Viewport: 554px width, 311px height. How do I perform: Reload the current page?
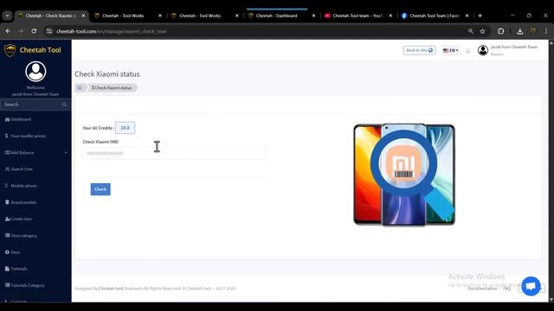click(x=34, y=31)
